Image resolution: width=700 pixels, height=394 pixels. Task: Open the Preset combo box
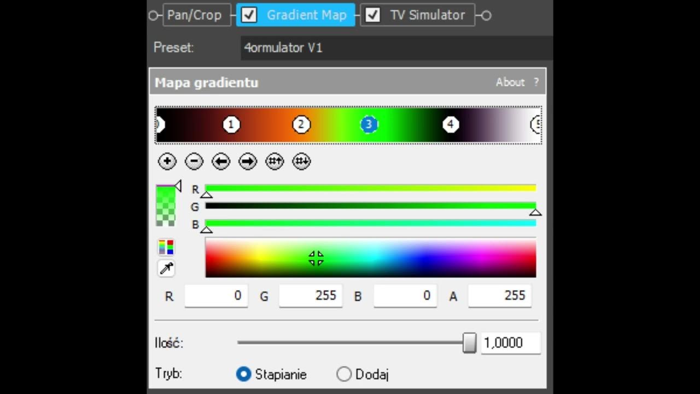click(x=396, y=48)
